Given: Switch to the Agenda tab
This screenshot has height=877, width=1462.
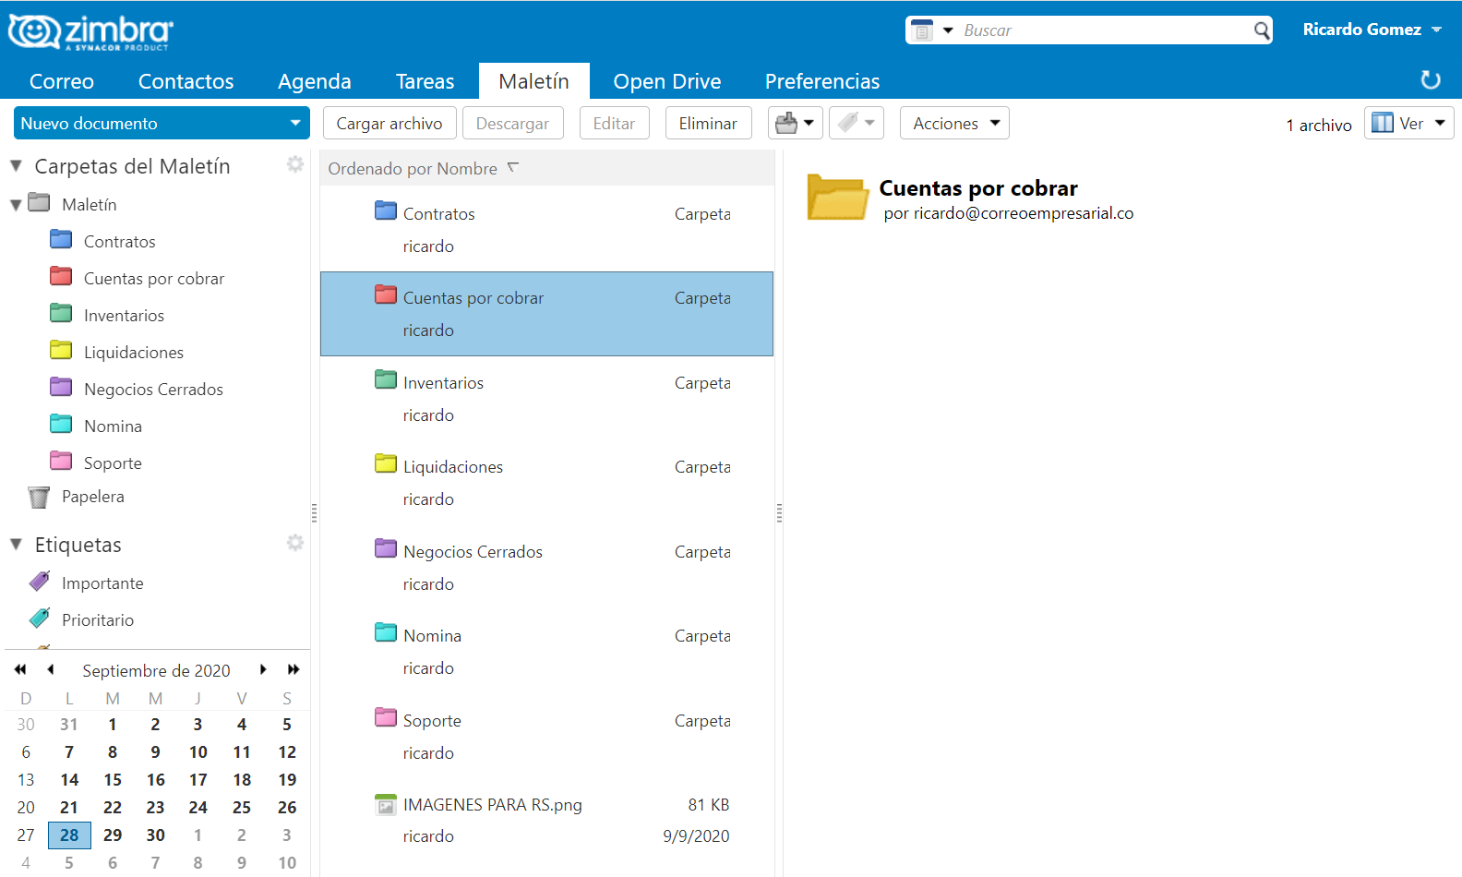Looking at the screenshot, I should click(314, 81).
